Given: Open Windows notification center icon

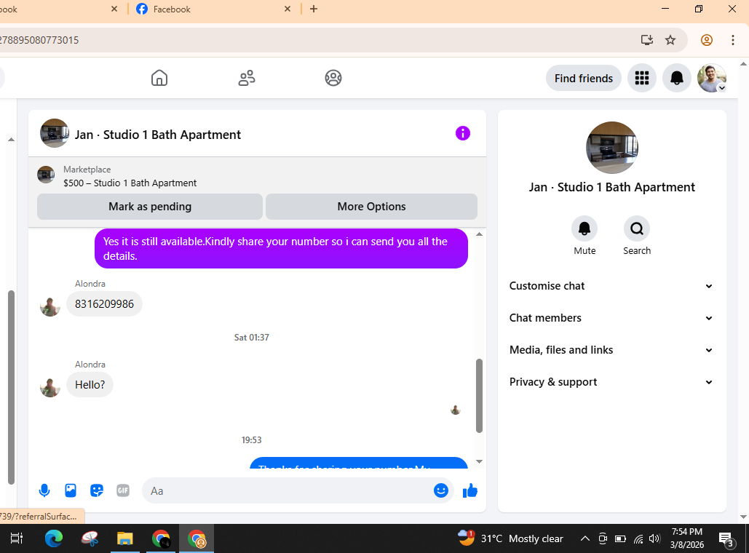Looking at the screenshot, I should pyautogui.click(x=726, y=539).
